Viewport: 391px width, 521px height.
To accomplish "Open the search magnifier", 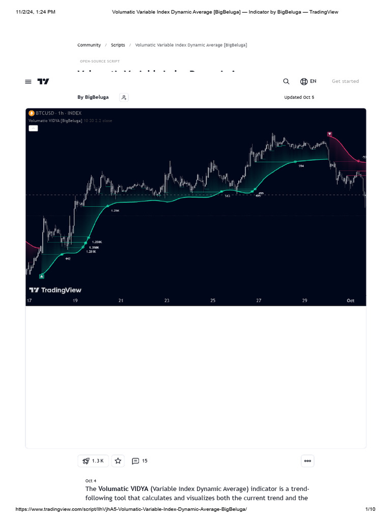I will (x=286, y=81).
